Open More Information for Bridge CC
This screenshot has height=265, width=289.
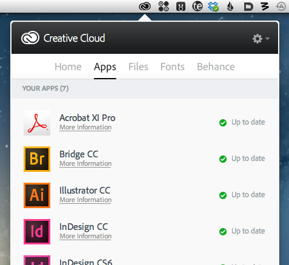click(x=85, y=164)
